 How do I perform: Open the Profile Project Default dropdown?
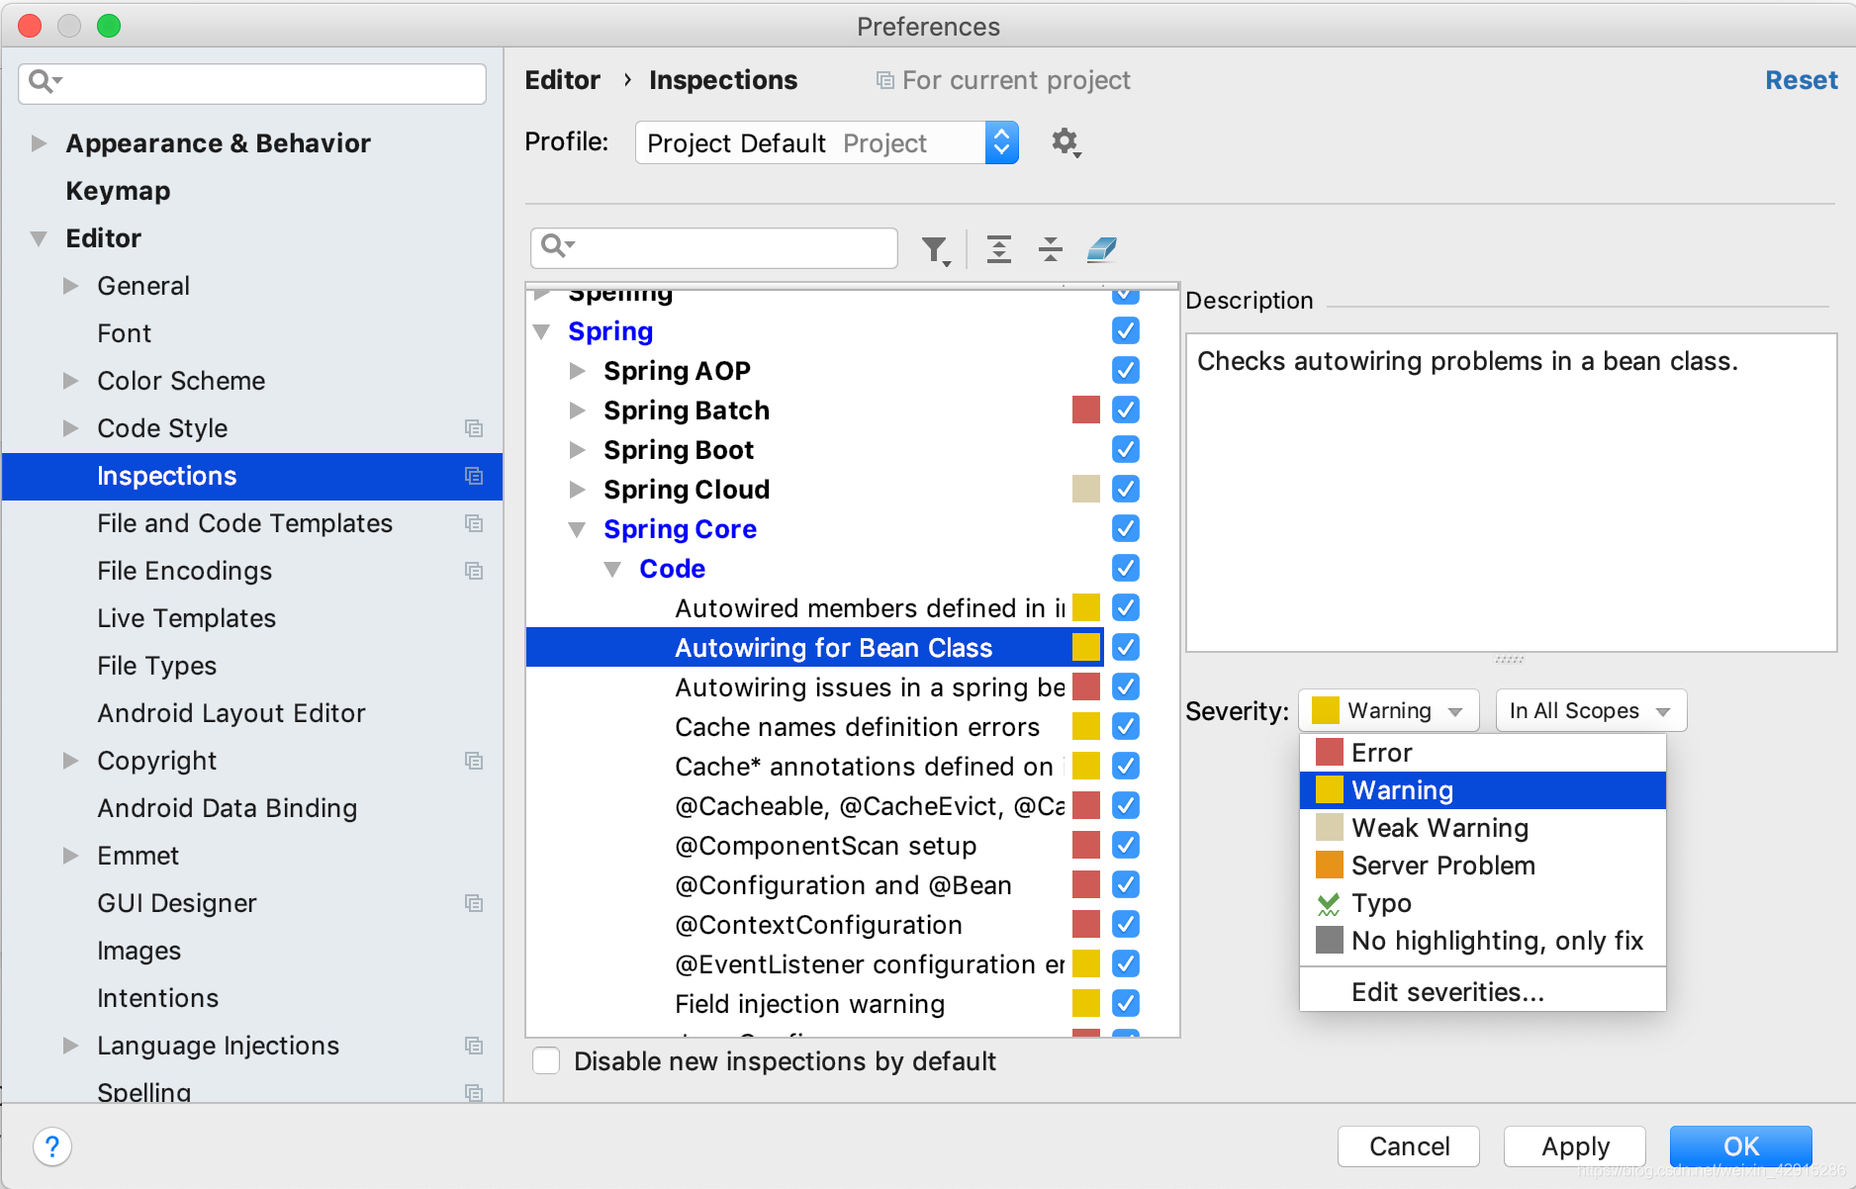(827, 143)
